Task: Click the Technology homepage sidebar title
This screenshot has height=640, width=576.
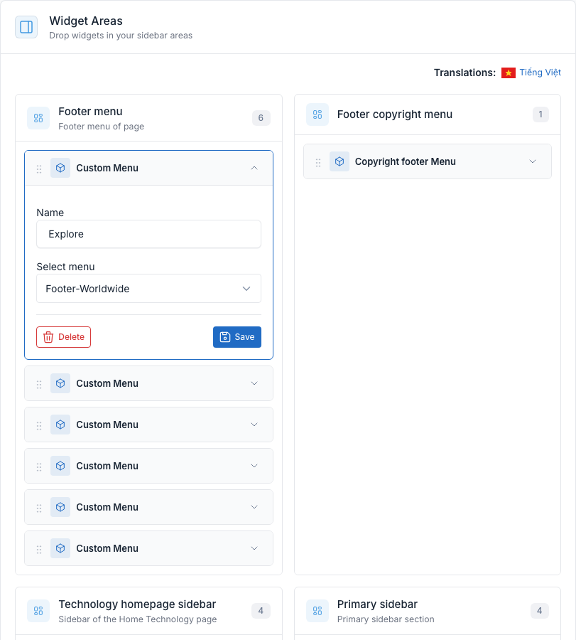Action: 137,604
